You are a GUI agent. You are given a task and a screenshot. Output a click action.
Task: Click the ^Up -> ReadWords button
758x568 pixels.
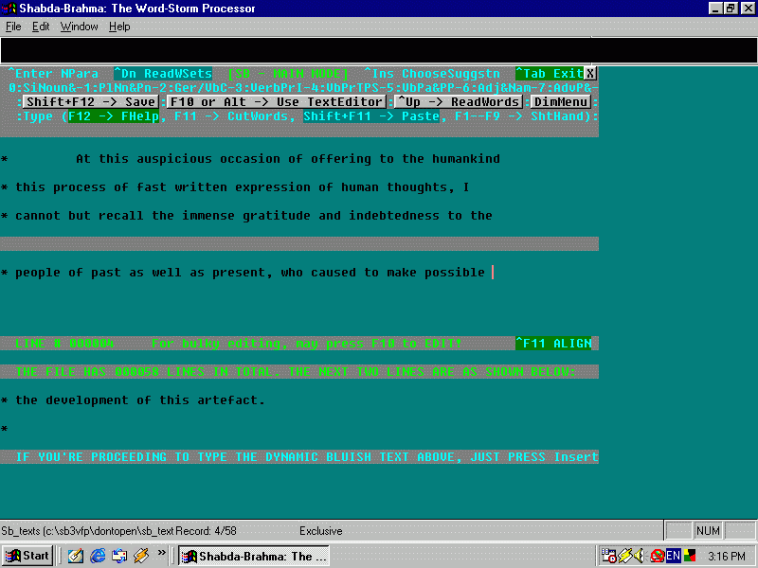[x=459, y=102]
